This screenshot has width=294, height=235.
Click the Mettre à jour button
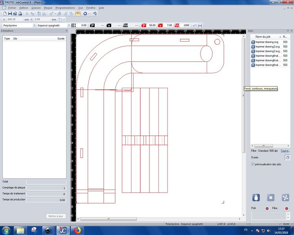pyautogui.click(x=55, y=216)
